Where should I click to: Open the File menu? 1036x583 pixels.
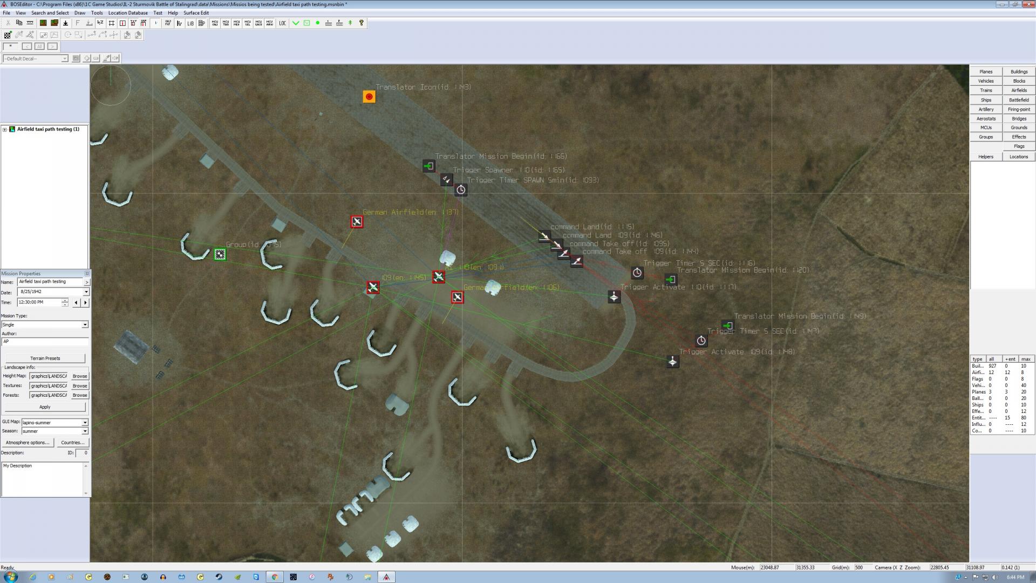click(x=6, y=13)
